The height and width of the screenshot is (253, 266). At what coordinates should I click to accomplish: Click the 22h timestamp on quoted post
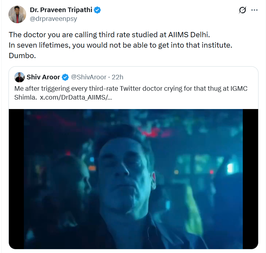coord(117,77)
